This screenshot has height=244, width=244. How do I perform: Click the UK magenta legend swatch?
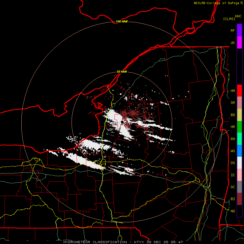pyautogui.click(x=239, y=43)
